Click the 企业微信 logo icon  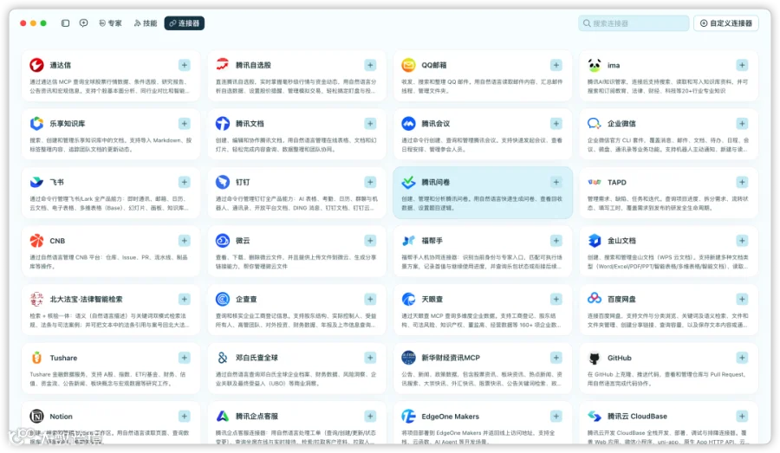[594, 123]
